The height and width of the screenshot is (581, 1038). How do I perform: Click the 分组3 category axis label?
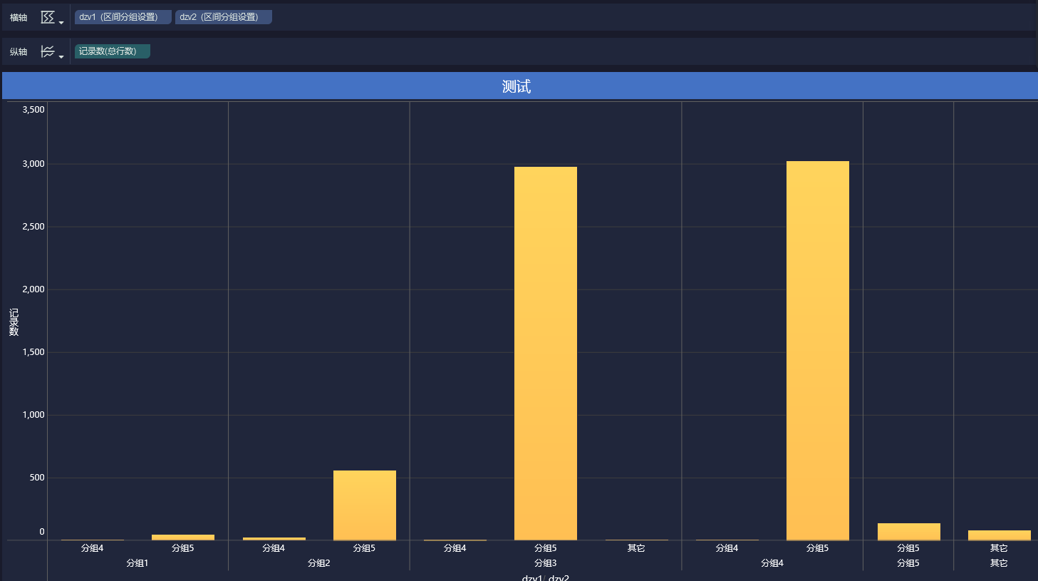(546, 563)
